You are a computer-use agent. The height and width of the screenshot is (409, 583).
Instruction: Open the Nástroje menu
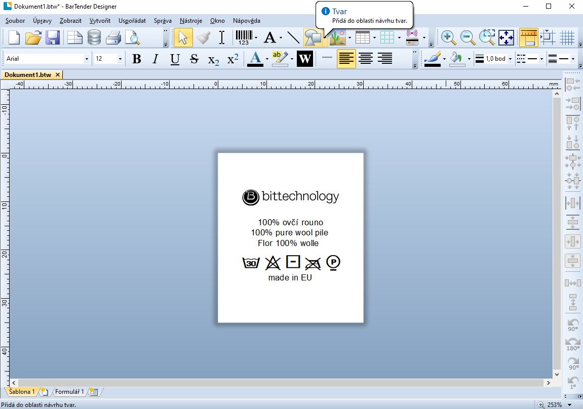point(191,21)
